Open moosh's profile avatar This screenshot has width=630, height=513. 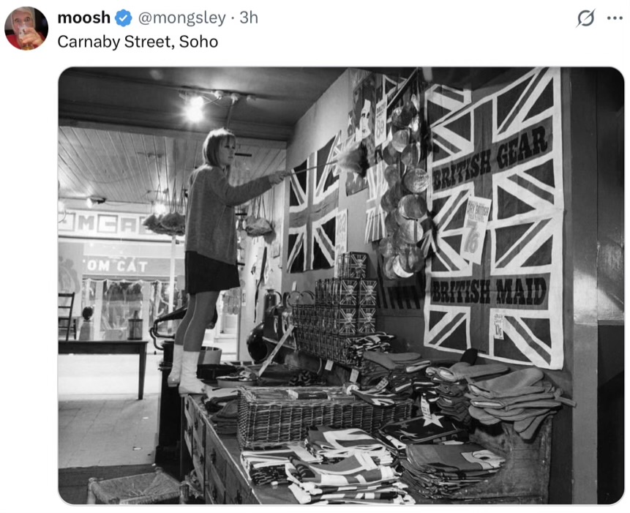[x=26, y=28]
